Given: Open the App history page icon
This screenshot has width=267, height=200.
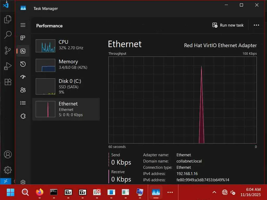Looking at the screenshot, I should pos(23,64).
